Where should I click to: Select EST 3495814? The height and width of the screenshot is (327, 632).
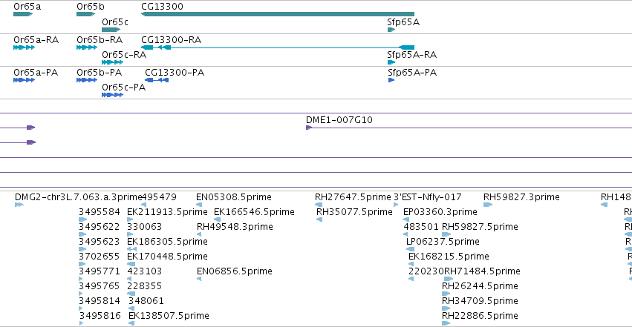[x=81, y=308]
